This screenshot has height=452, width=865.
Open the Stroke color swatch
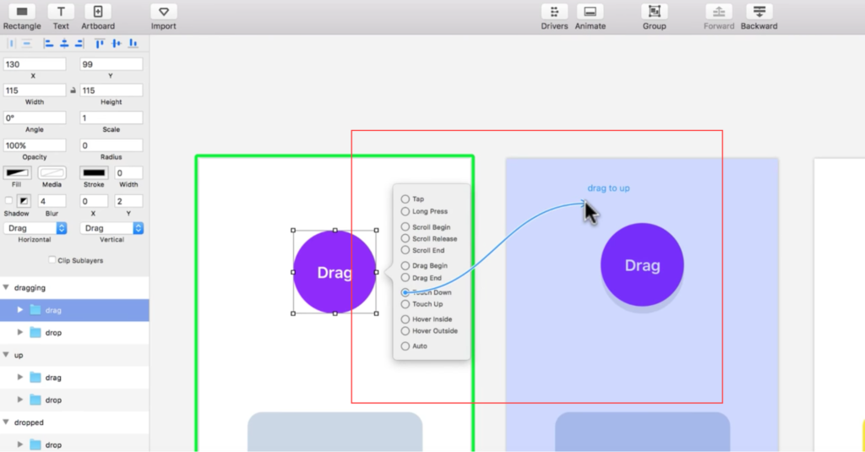tap(94, 172)
